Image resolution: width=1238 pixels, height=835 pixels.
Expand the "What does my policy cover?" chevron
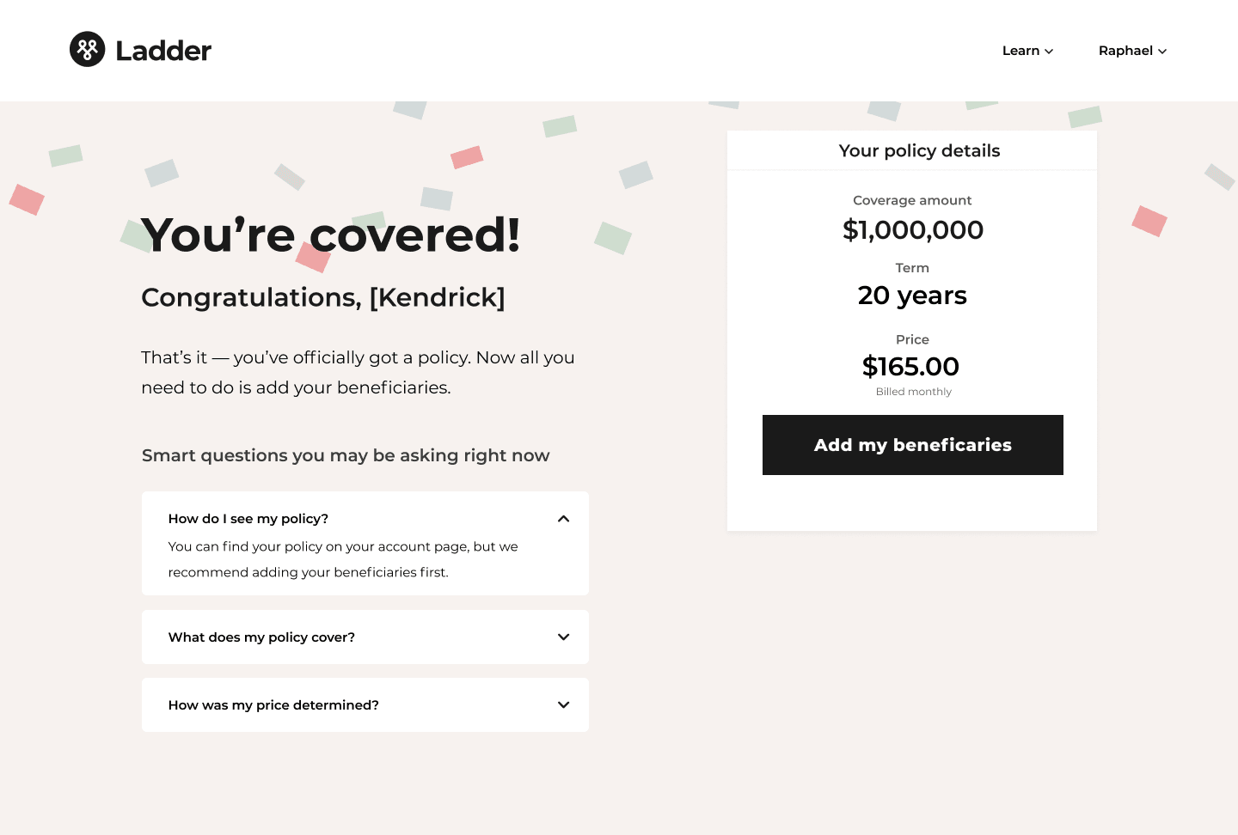tap(563, 637)
